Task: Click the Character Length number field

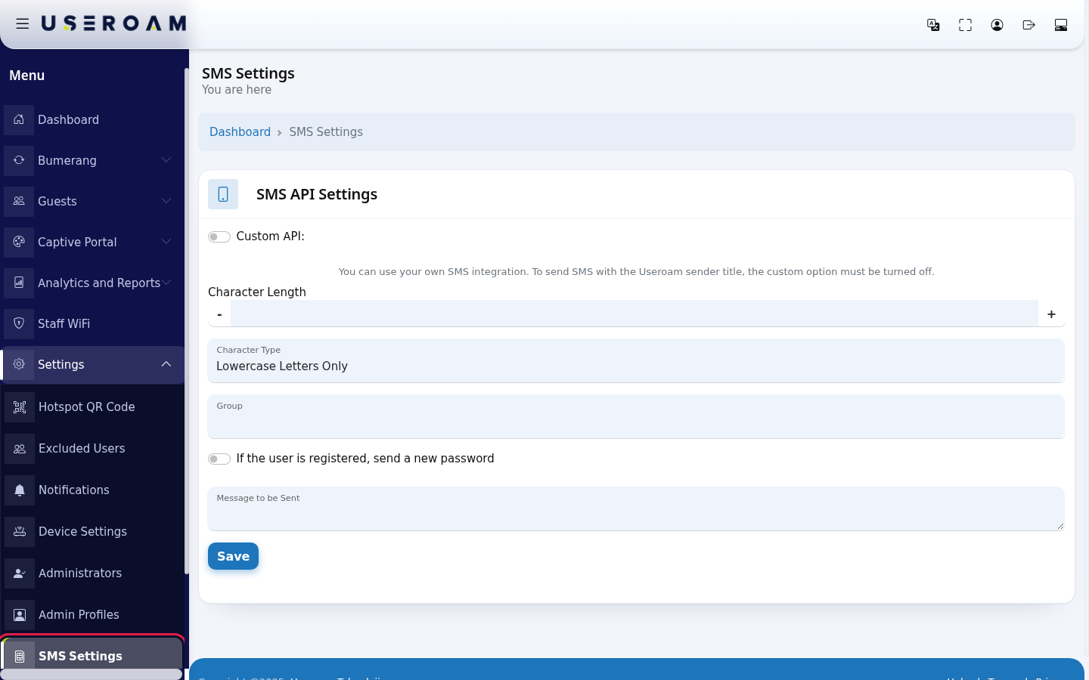Action: coord(634,314)
